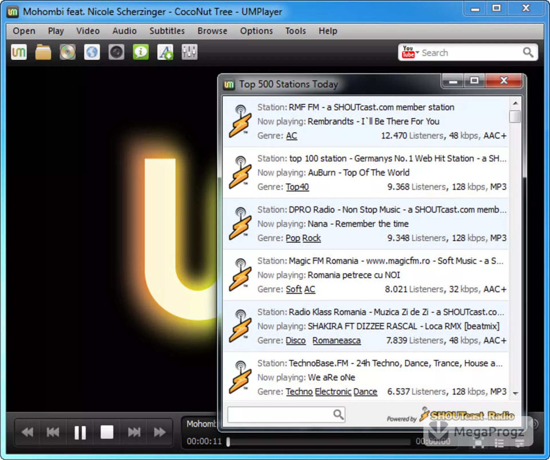The image size is (550, 460).
Task: Show media info with green info icon
Action: tap(141, 52)
